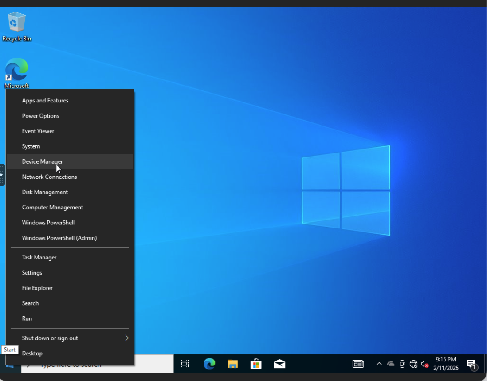Click the muted volume tray icon
This screenshot has width=487, height=381.
coord(425,364)
